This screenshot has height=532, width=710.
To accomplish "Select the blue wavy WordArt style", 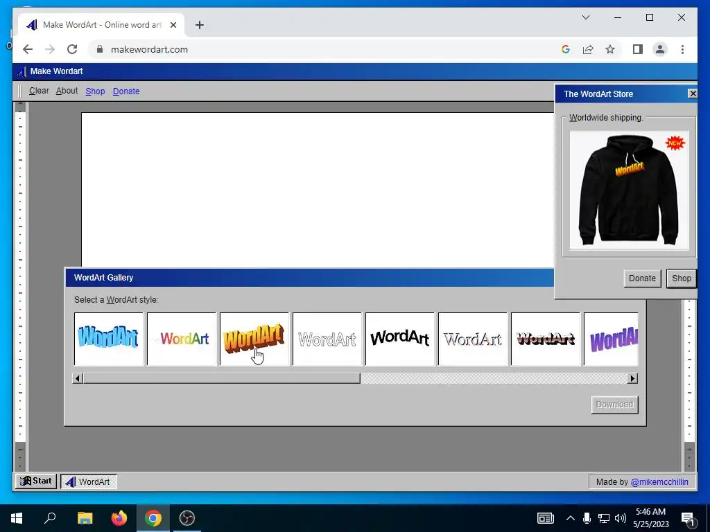I will pos(109,339).
